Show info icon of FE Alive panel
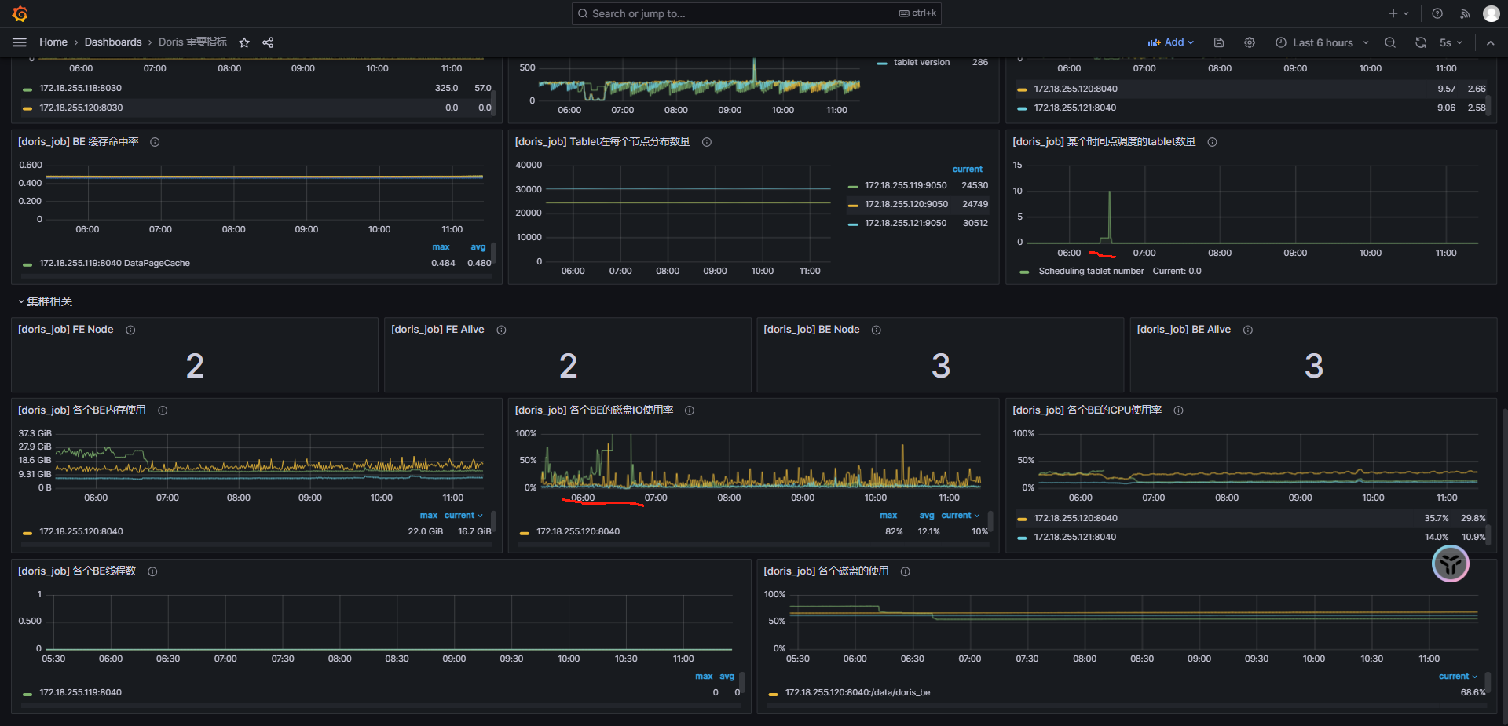Viewport: 1508px width, 726px height. [x=501, y=330]
